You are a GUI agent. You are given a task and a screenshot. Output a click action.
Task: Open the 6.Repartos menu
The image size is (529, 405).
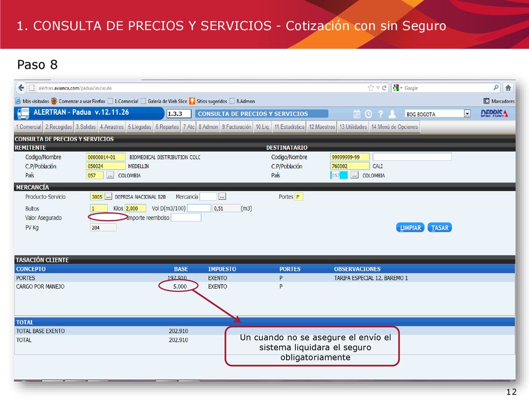point(167,127)
